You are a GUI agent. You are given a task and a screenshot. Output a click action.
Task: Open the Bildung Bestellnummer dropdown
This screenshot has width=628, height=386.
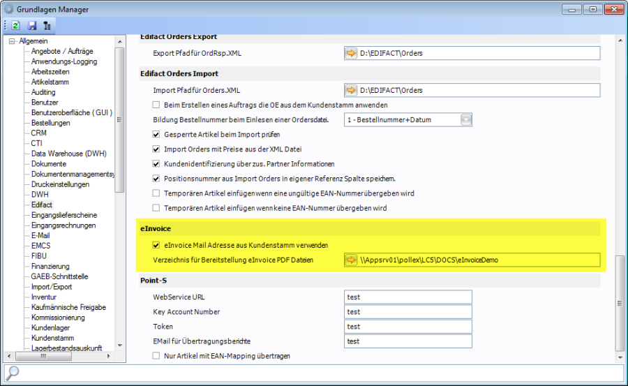pos(466,119)
